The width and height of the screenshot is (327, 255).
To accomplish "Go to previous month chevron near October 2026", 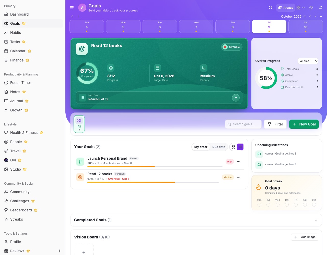I will [310, 16].
